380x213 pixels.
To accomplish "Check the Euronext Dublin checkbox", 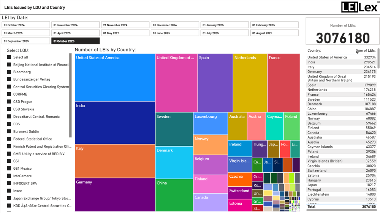I will click(x=9, y=132).
